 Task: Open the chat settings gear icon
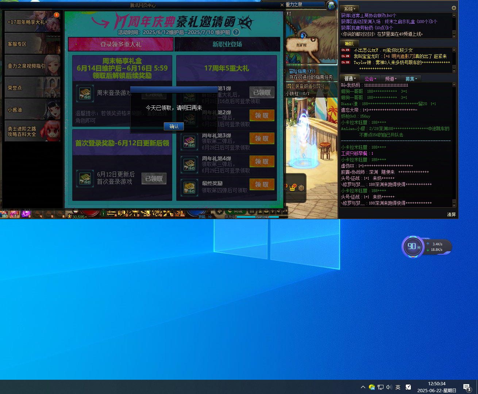(454, 8)
